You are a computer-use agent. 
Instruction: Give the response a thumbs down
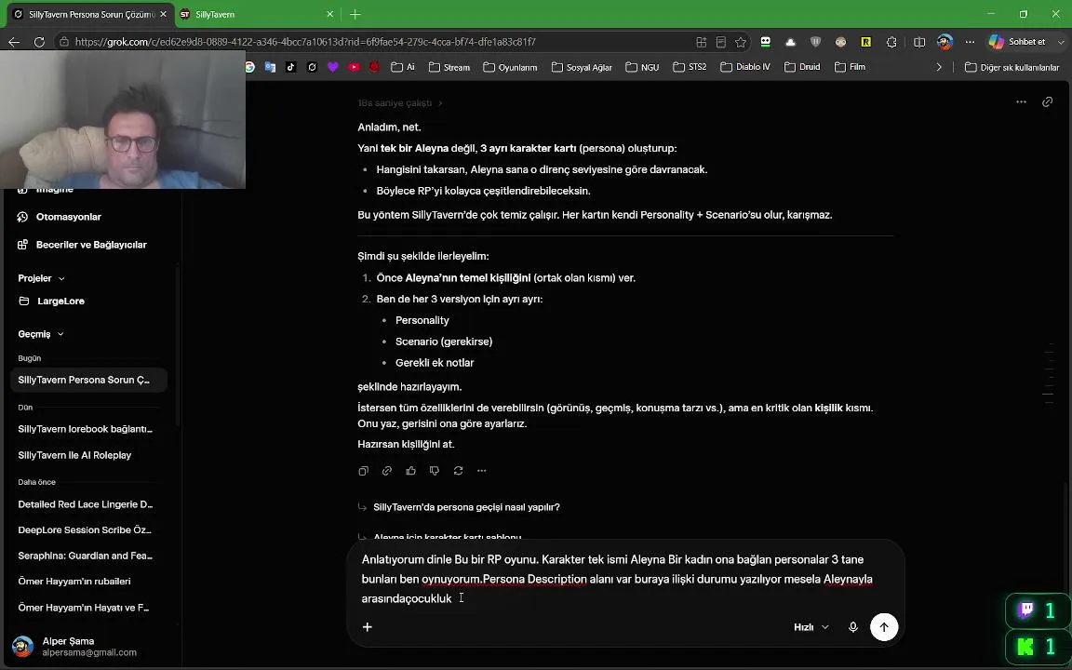pos(435,470)
